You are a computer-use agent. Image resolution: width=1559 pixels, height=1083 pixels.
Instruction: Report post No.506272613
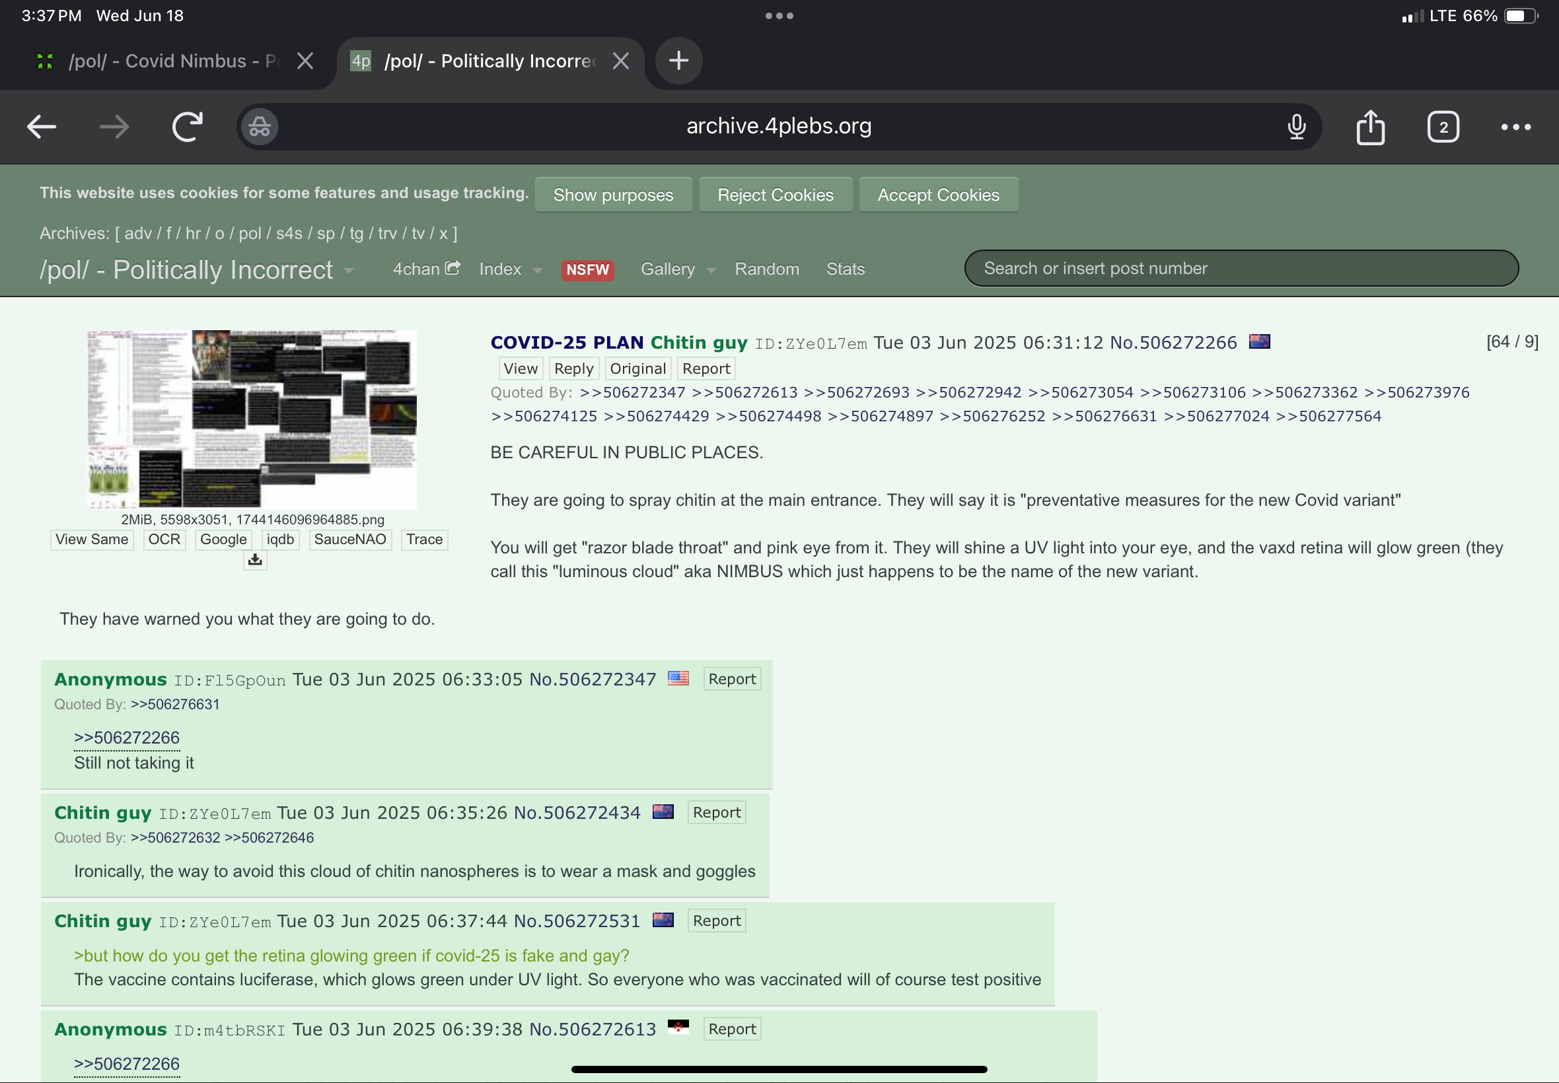(x=732, y=1029)
